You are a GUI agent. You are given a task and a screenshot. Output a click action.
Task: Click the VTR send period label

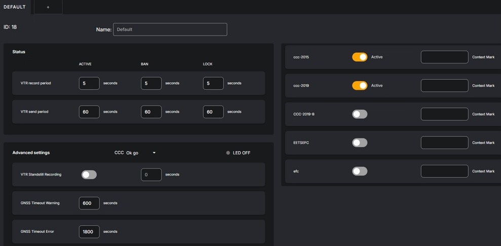coord(34,112)
